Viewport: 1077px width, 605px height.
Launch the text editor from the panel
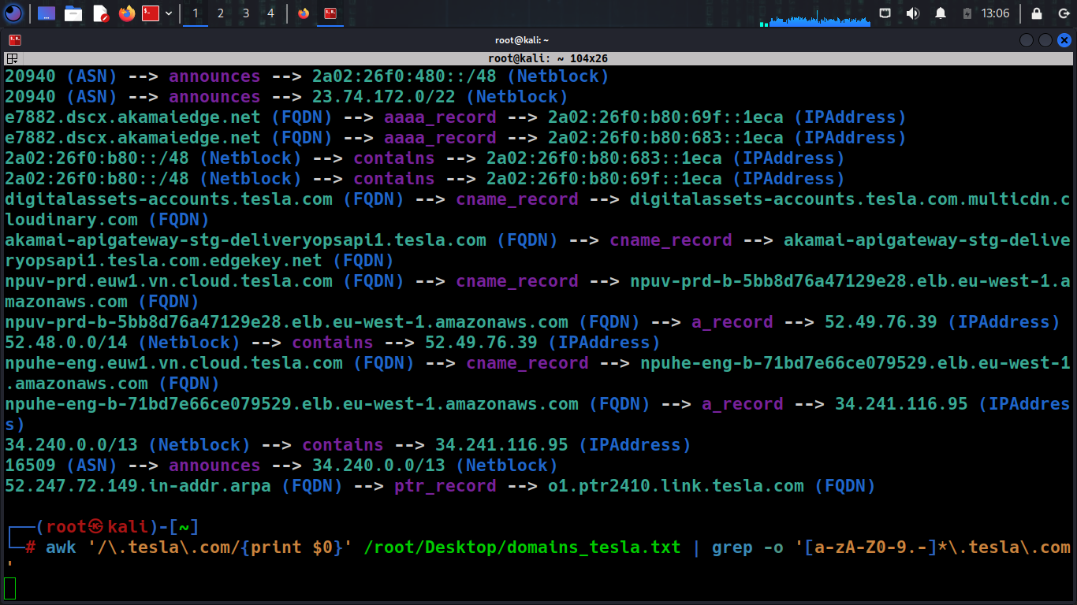tap(100, 13)
